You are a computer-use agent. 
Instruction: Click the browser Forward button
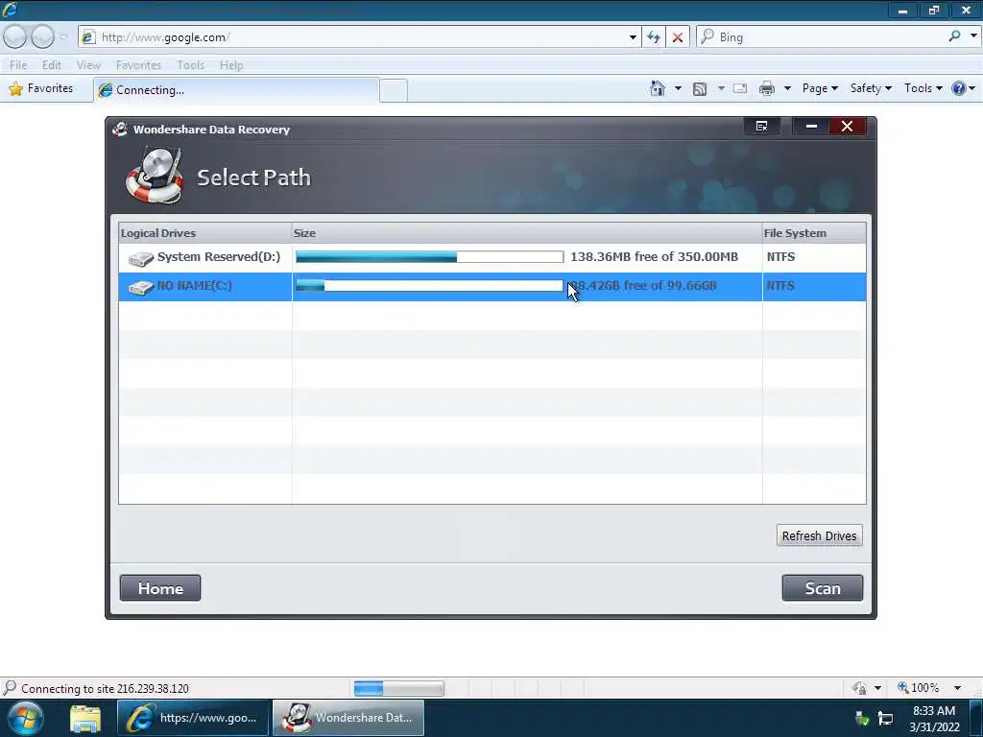coord(42,37)
